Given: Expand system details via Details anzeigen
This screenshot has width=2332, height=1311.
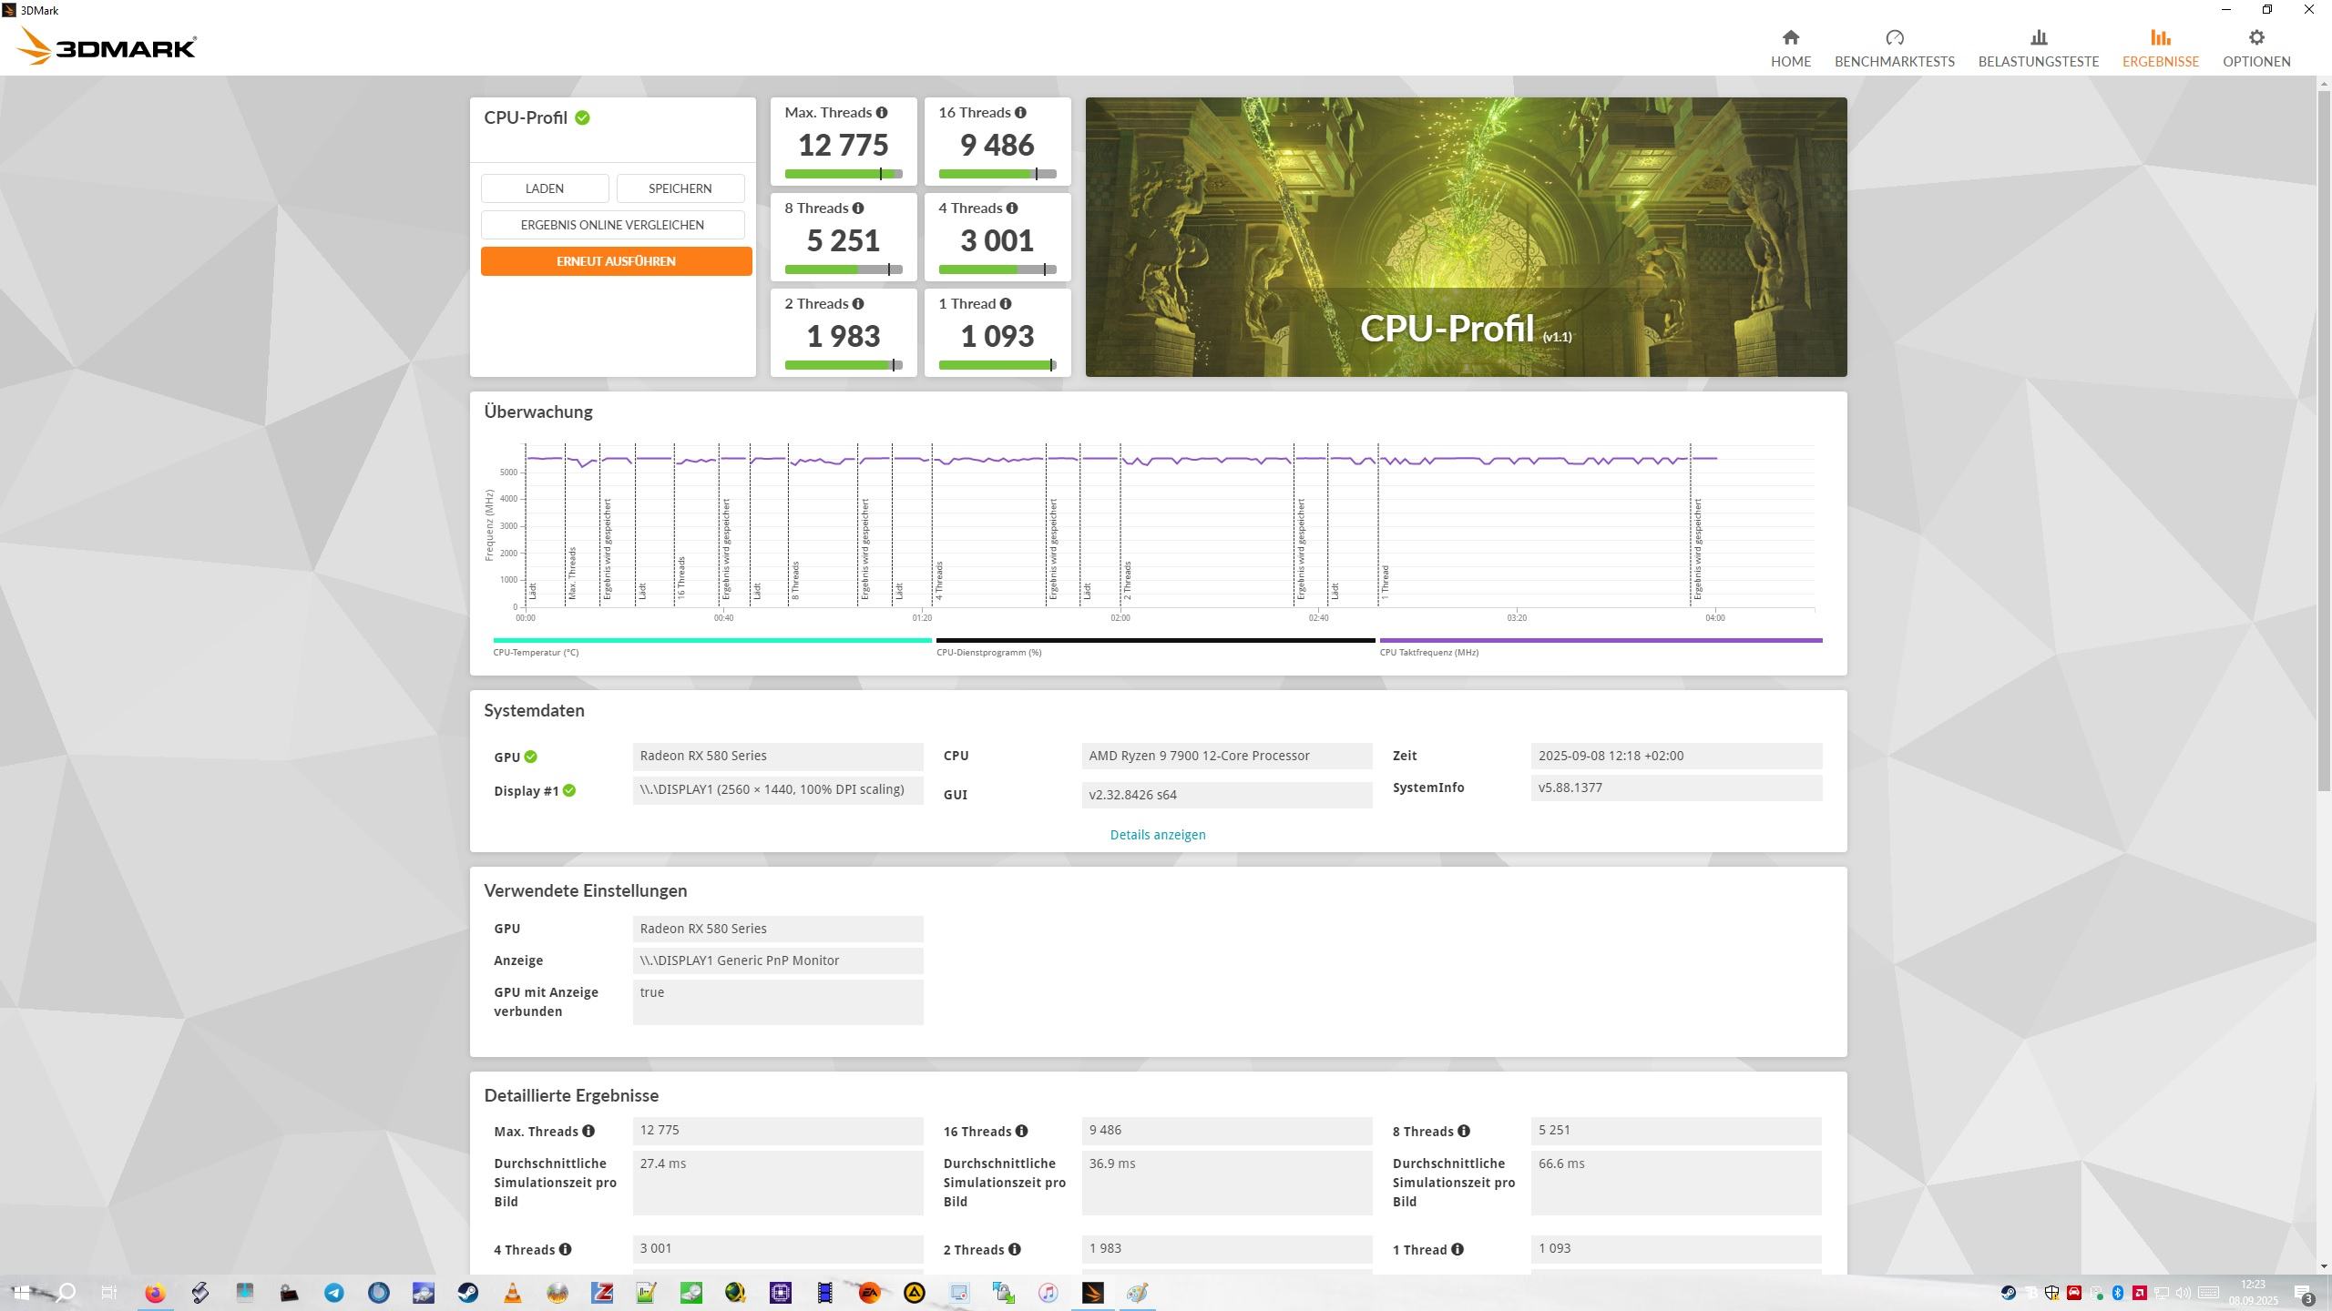Looking at the screenshot, I should pos(1157,835).
